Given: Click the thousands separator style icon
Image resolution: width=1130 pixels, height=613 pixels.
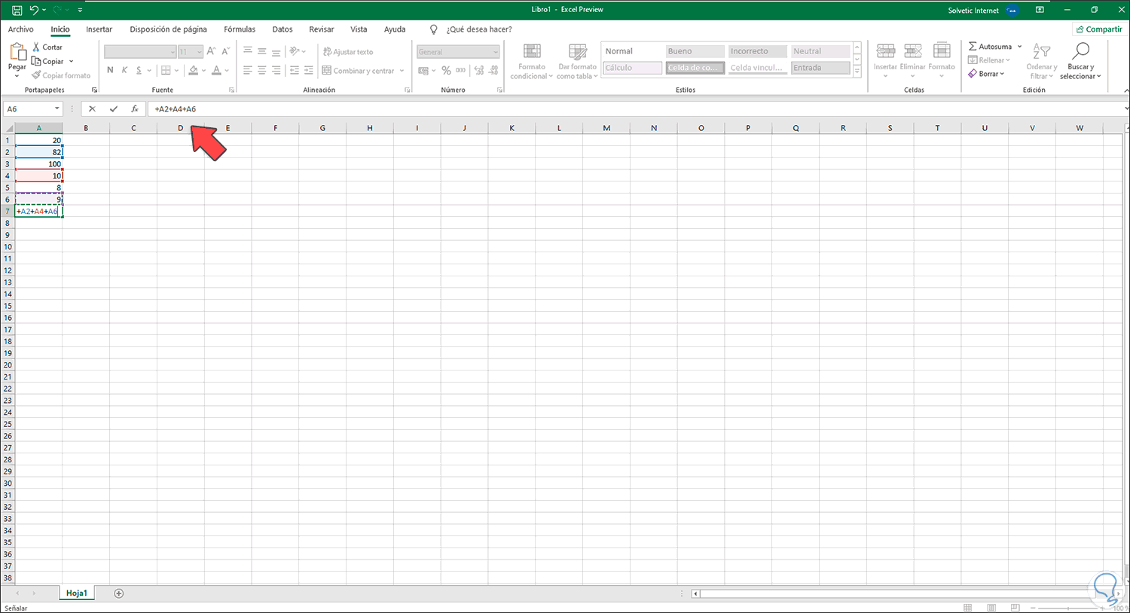Looking at the screenshot, I should [x=460, y=70].
